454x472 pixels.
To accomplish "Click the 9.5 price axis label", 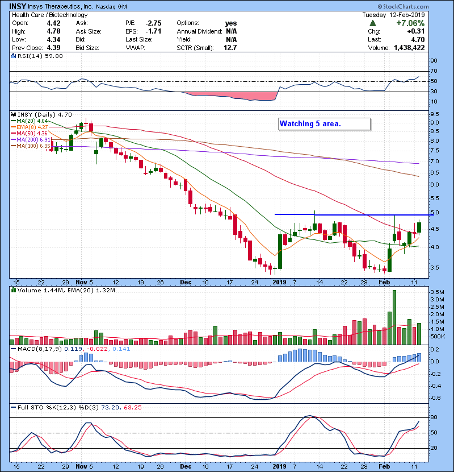I will pos(435,114).
